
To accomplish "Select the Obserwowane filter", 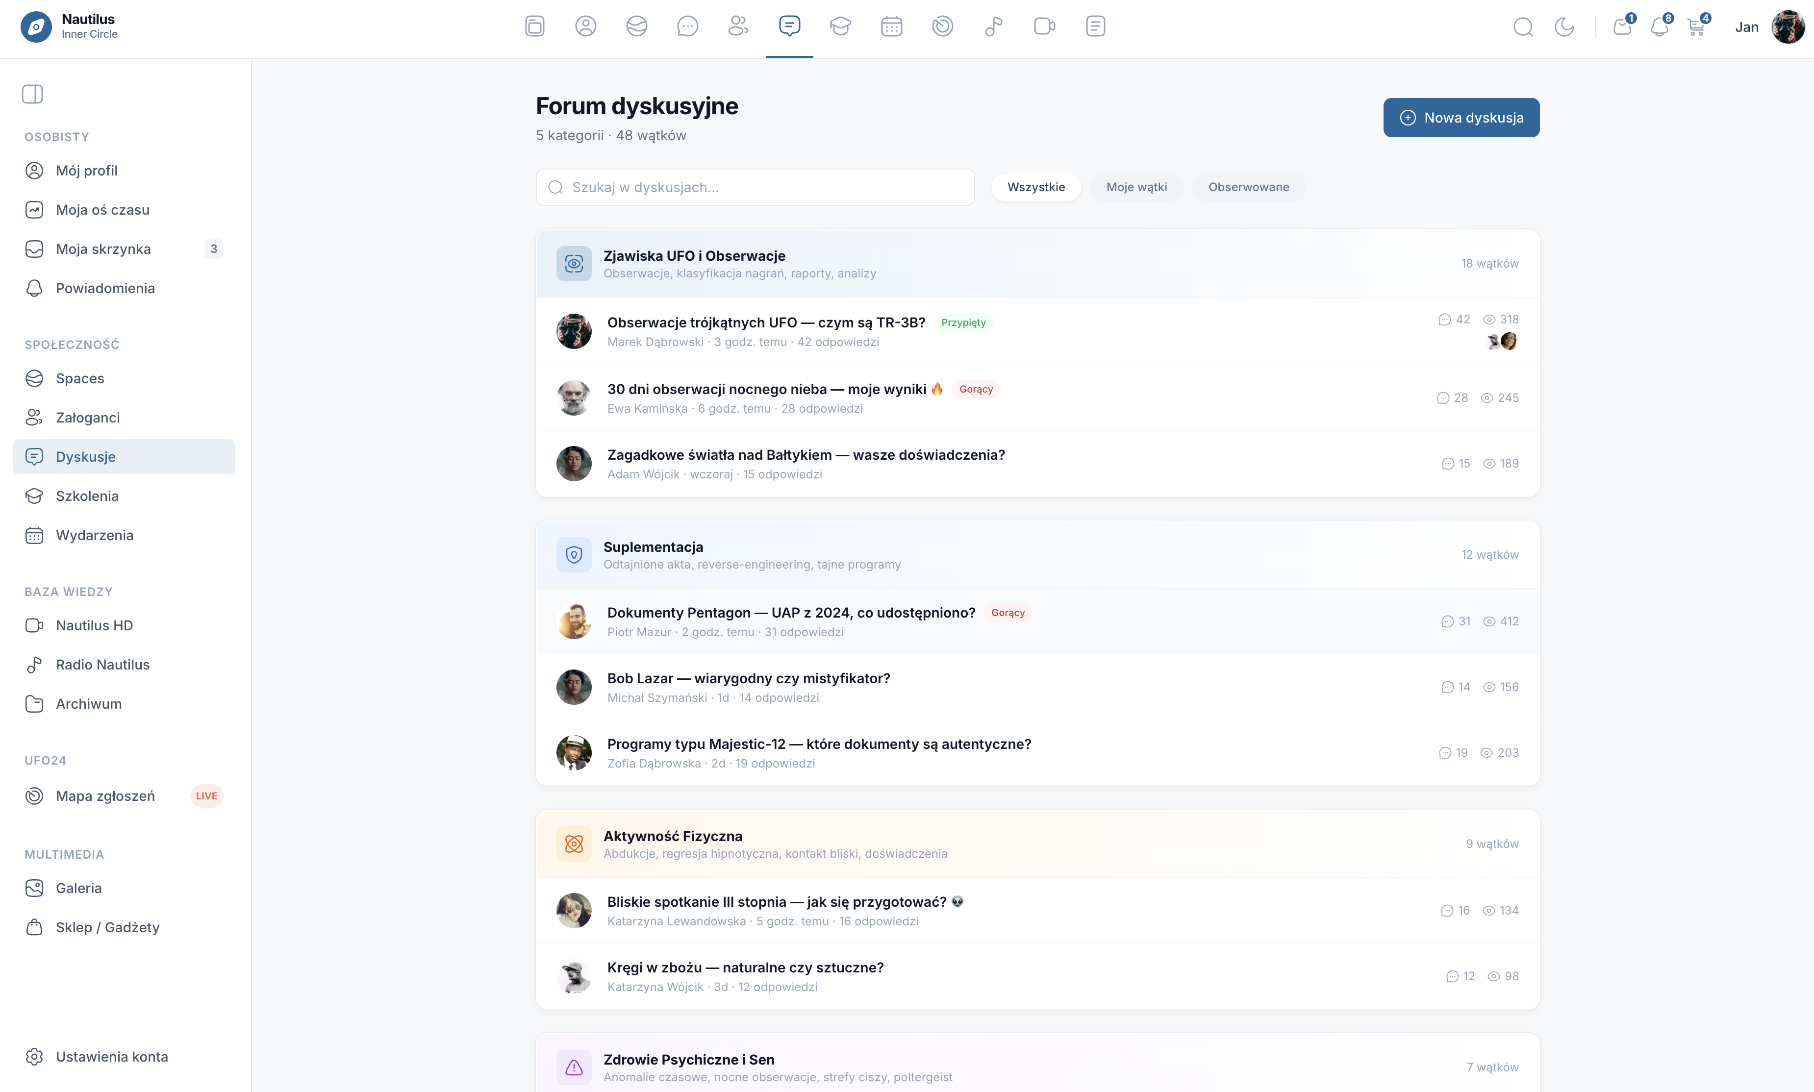I will 1248,187.
